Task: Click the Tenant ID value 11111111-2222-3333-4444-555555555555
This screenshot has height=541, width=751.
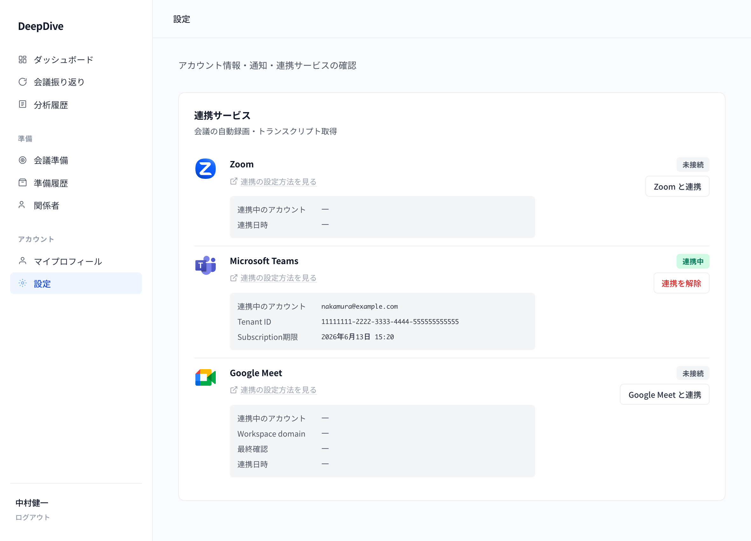Action: (x=390, y=321)
